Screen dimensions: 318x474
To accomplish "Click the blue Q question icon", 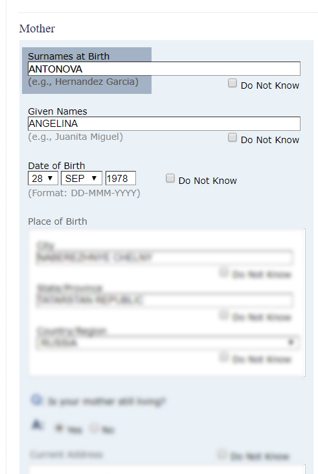I will (x=36, y=400).
